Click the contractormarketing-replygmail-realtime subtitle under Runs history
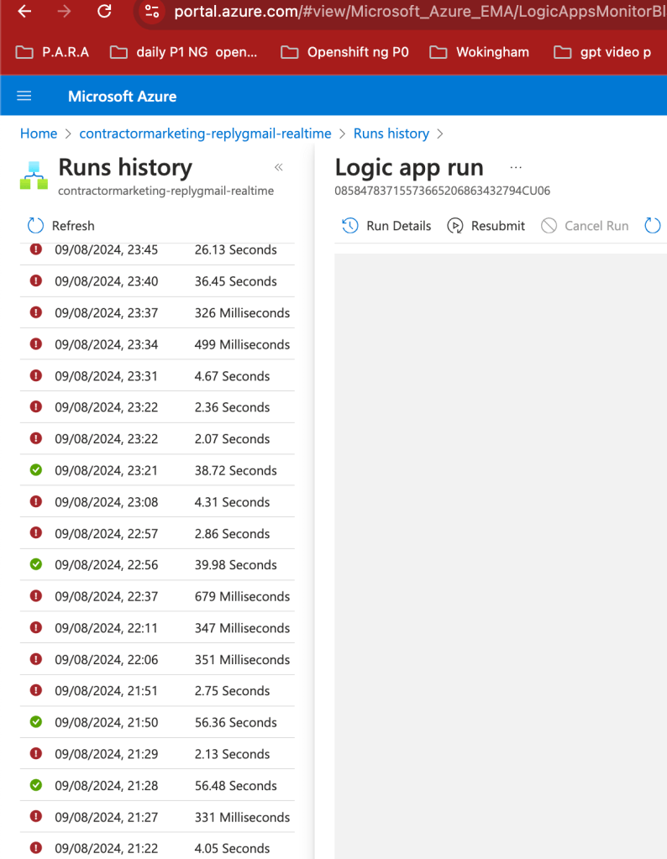Screen dimensions: 667x859 [166, 191]
